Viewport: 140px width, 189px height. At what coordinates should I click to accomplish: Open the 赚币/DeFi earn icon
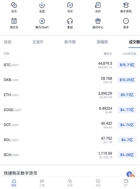(42, 21)
